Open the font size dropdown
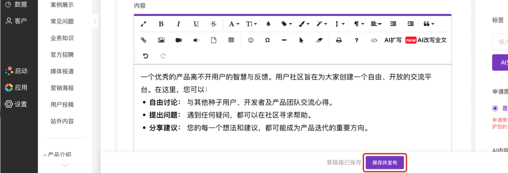This screenshot has height=173, width=508. [251, 24]
